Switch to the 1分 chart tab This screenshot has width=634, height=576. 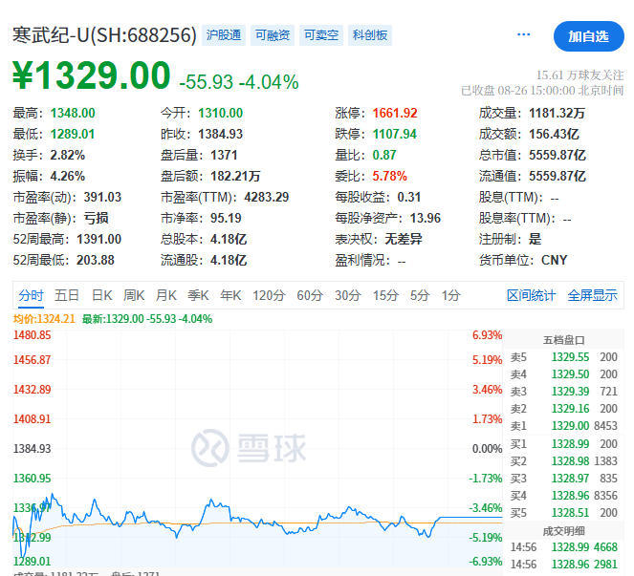pyautogui.click(x=450, y=296)
